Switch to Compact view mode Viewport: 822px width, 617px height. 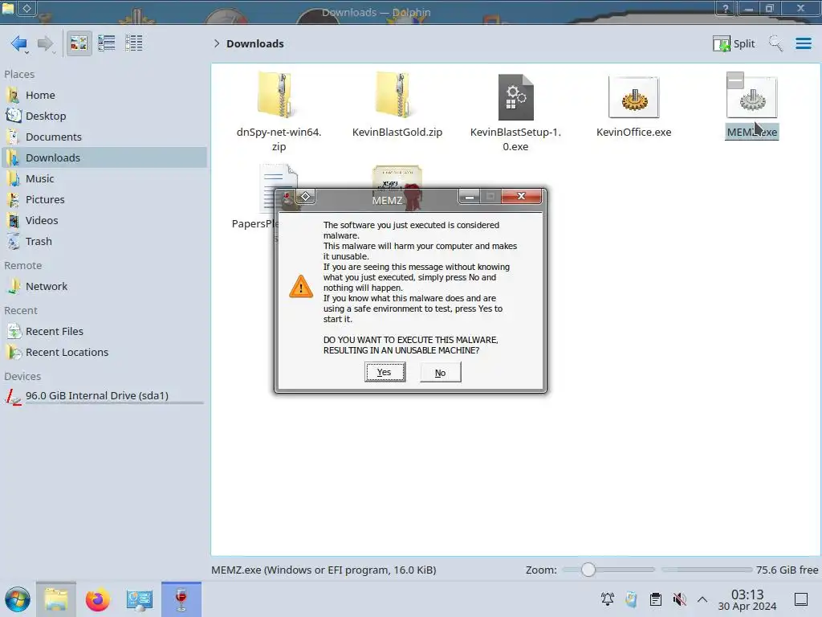107,43
